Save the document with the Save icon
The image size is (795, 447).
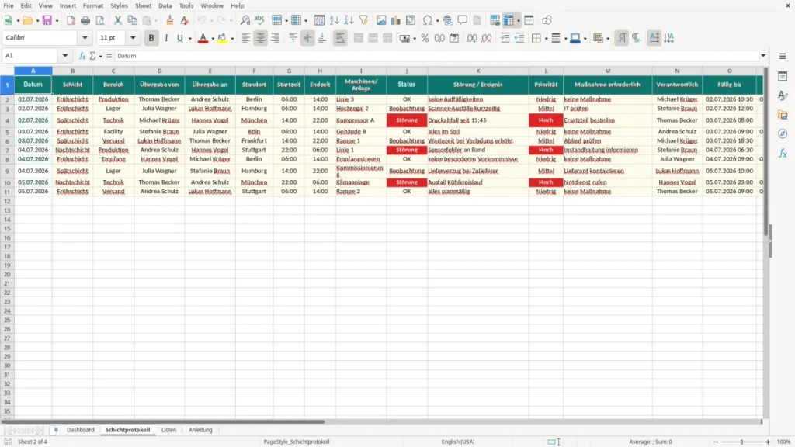pyautogui.click(x=47, y=20)
